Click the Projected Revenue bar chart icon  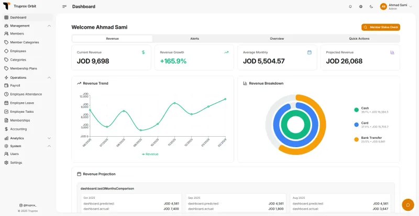[392, 53]
